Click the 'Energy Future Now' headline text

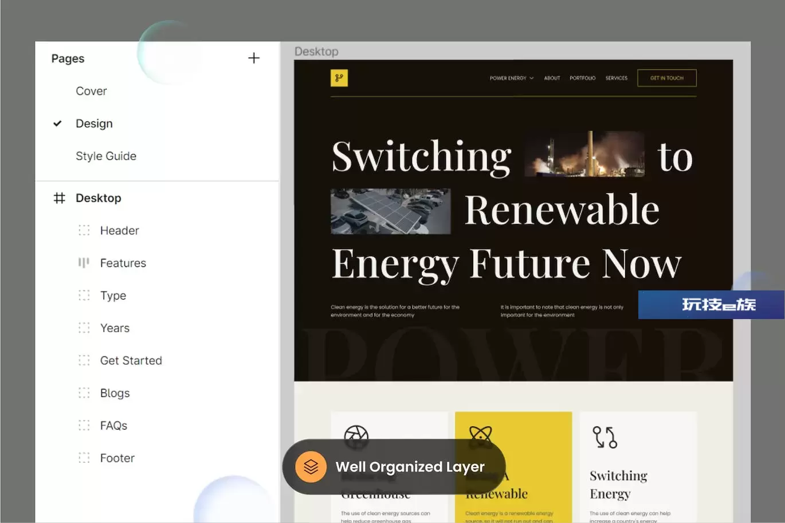[x=507, y=264]
